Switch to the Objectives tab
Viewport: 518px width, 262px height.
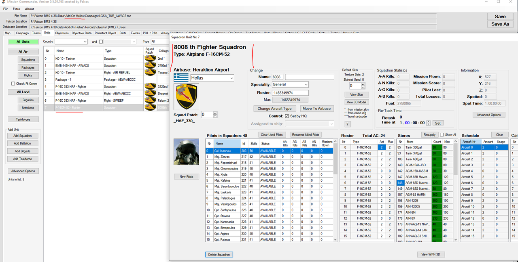pyautogui.click(x=62, y=33)
